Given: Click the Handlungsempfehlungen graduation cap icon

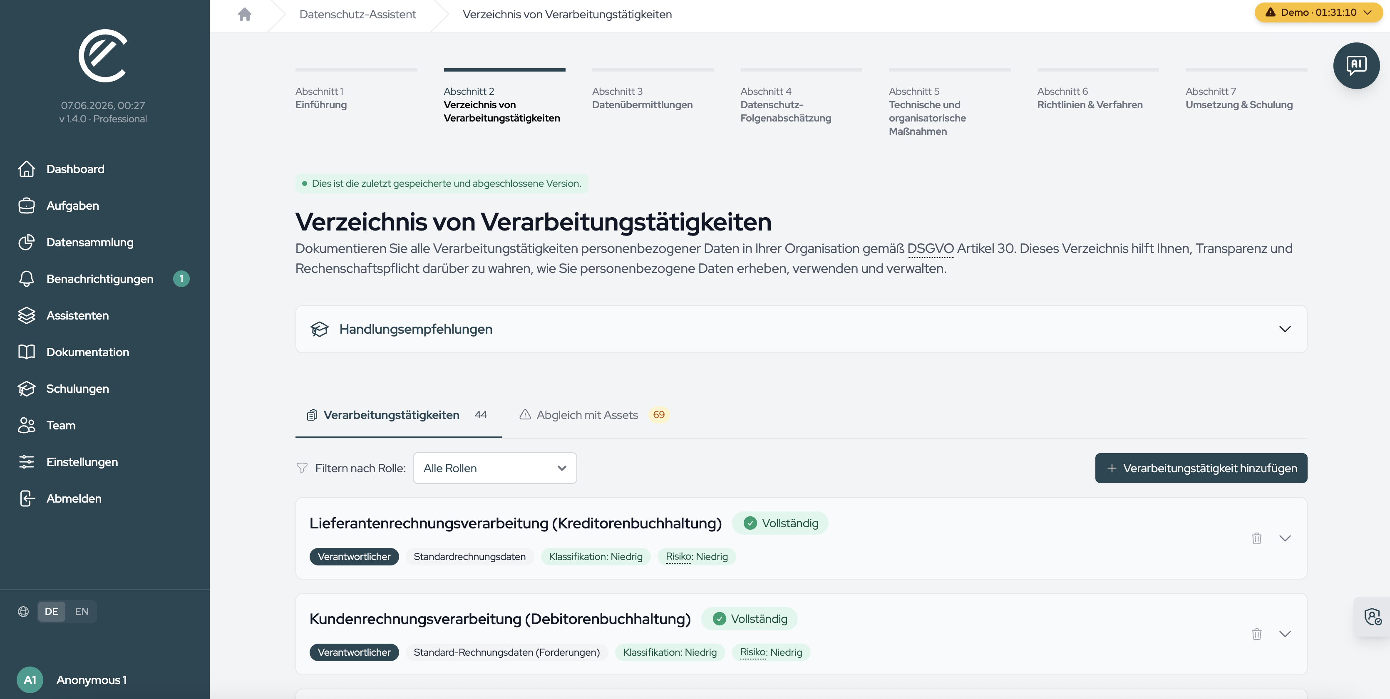Looking at the screenshot, I should [x=320, y=329].
